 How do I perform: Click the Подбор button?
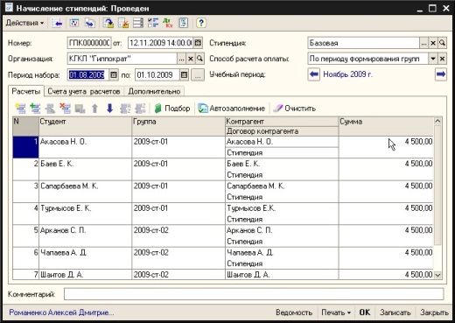[x=172, y=109]
